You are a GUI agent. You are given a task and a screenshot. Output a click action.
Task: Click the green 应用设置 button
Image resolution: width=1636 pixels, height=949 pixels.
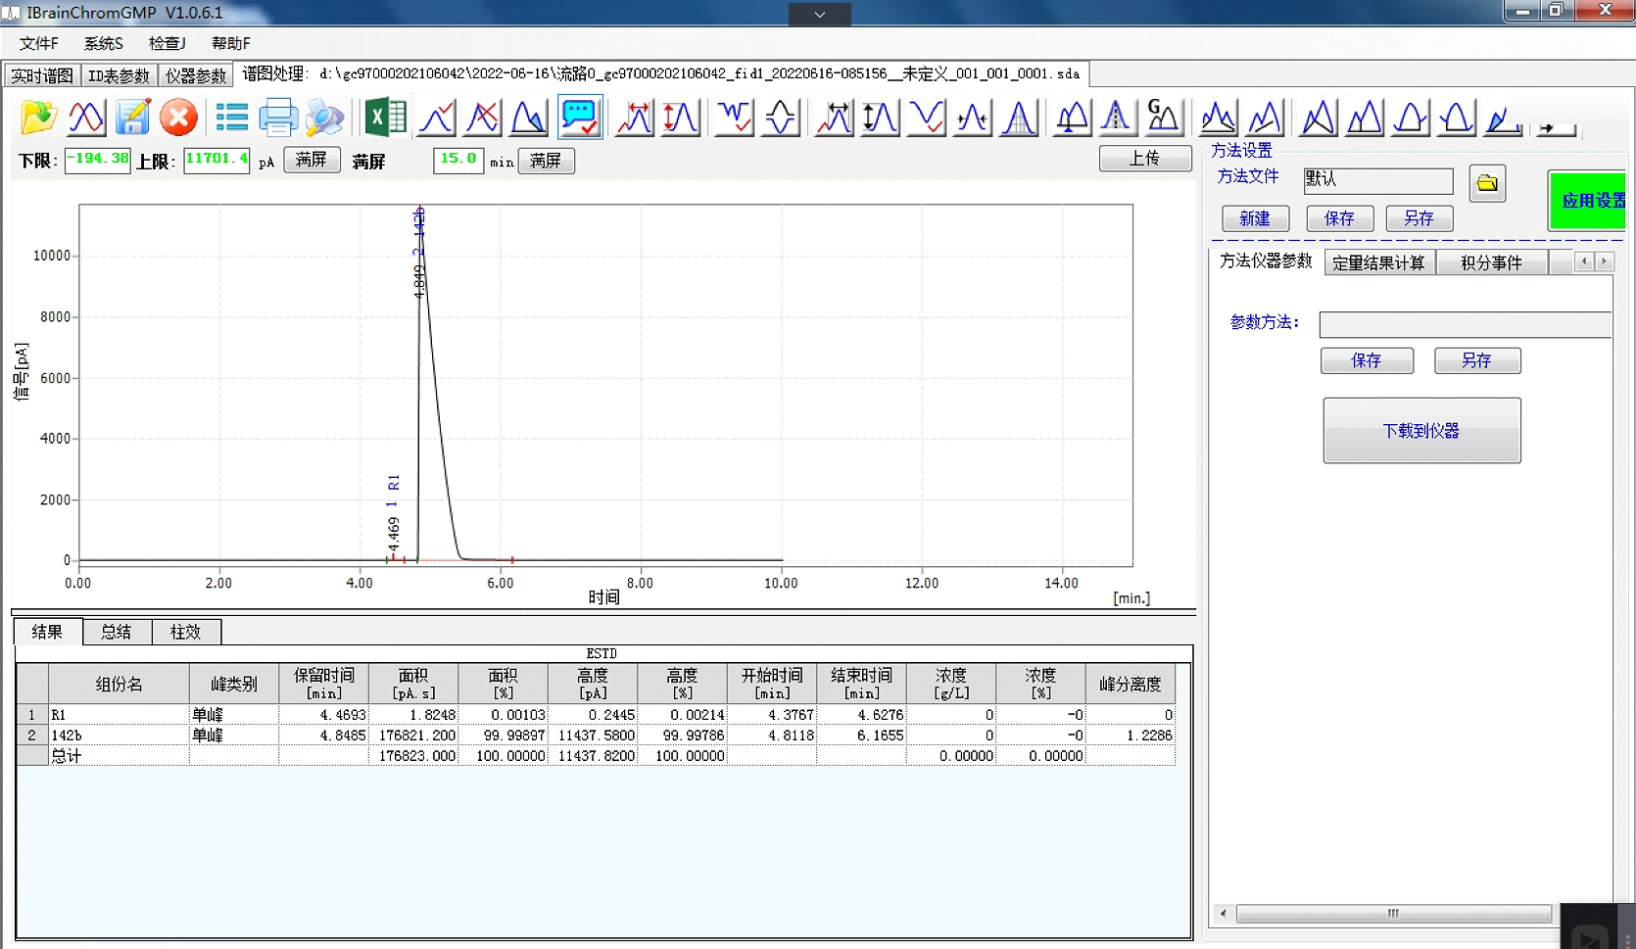pyautogui.click(x=1589, y=201)
